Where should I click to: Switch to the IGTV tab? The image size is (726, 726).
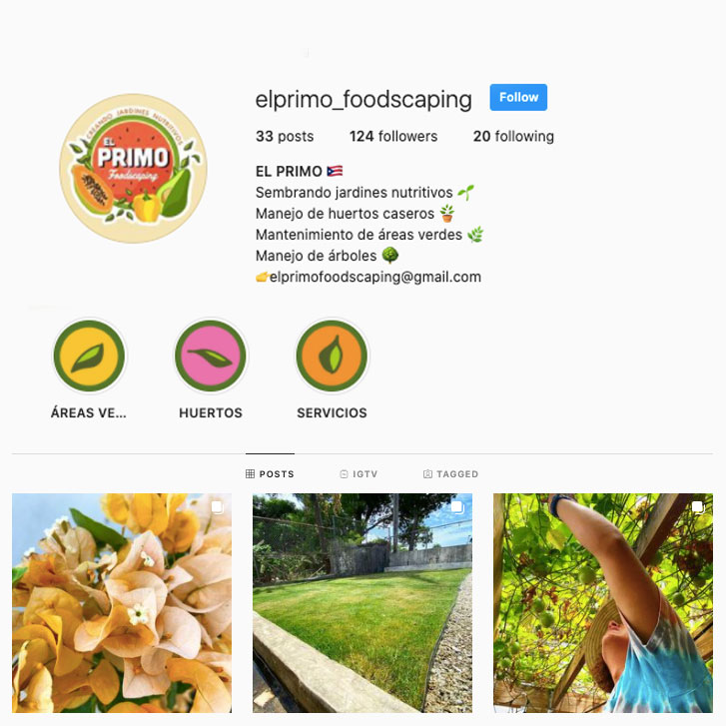coord(359,473)
